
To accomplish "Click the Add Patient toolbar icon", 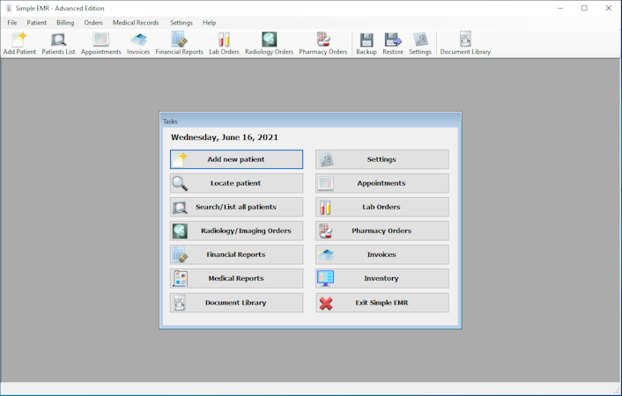I will (x=19, y=44).
